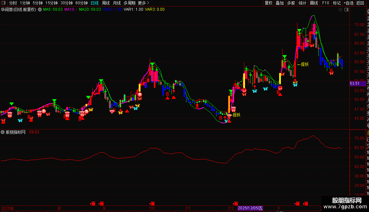Expand the 股朋指标网 sub-indicator dropdown arrow
The image size is (369, 212).
click(x=3, y=132)
